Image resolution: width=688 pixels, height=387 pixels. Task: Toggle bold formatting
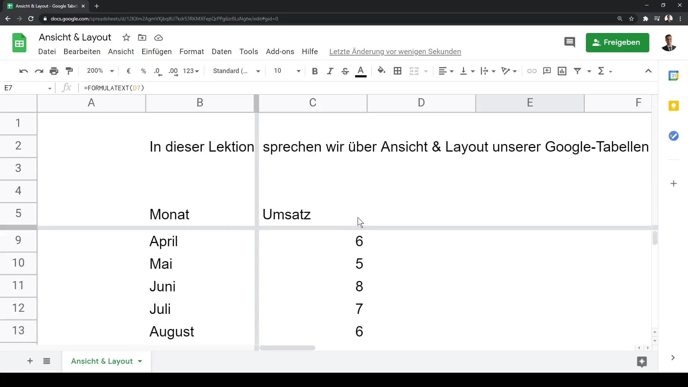coord(315,71)
